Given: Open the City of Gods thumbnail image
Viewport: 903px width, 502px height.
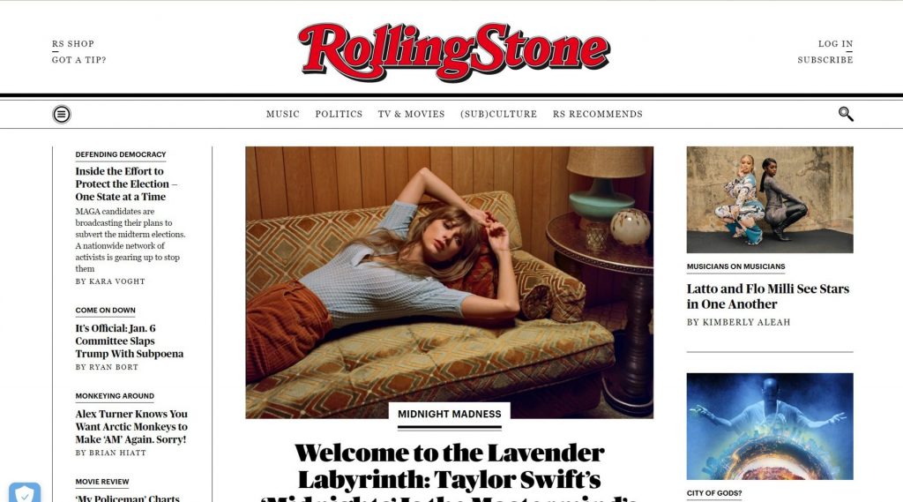Looking at the screenshot, I should click(770, 426).
